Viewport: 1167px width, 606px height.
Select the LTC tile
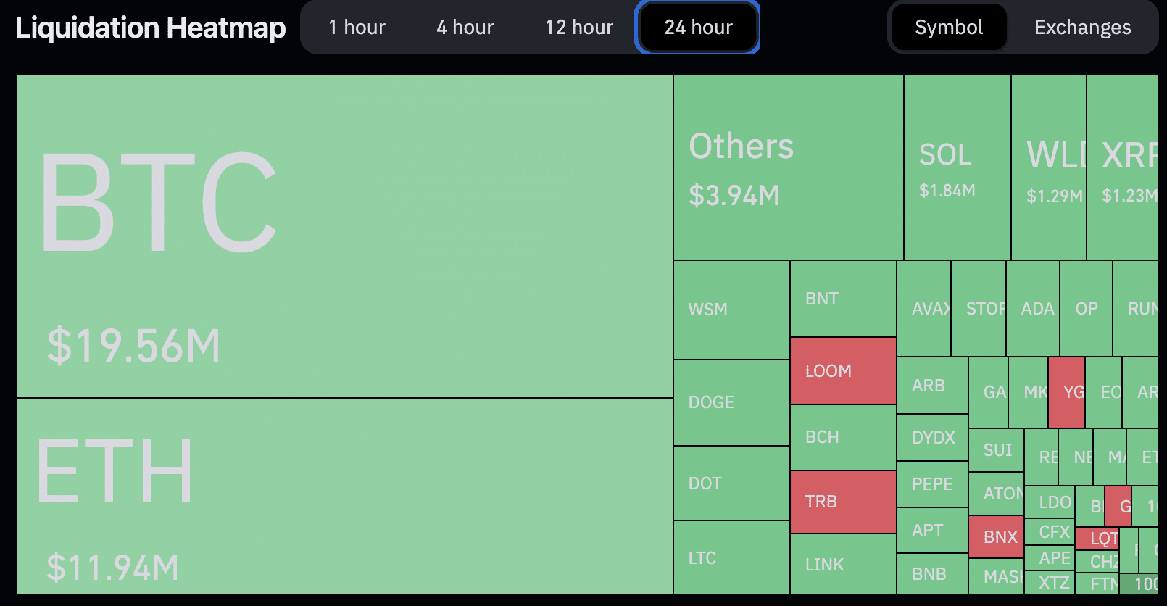(x=731, y=557)
